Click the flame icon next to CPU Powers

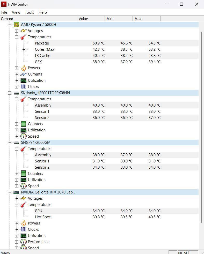(24, 68)
